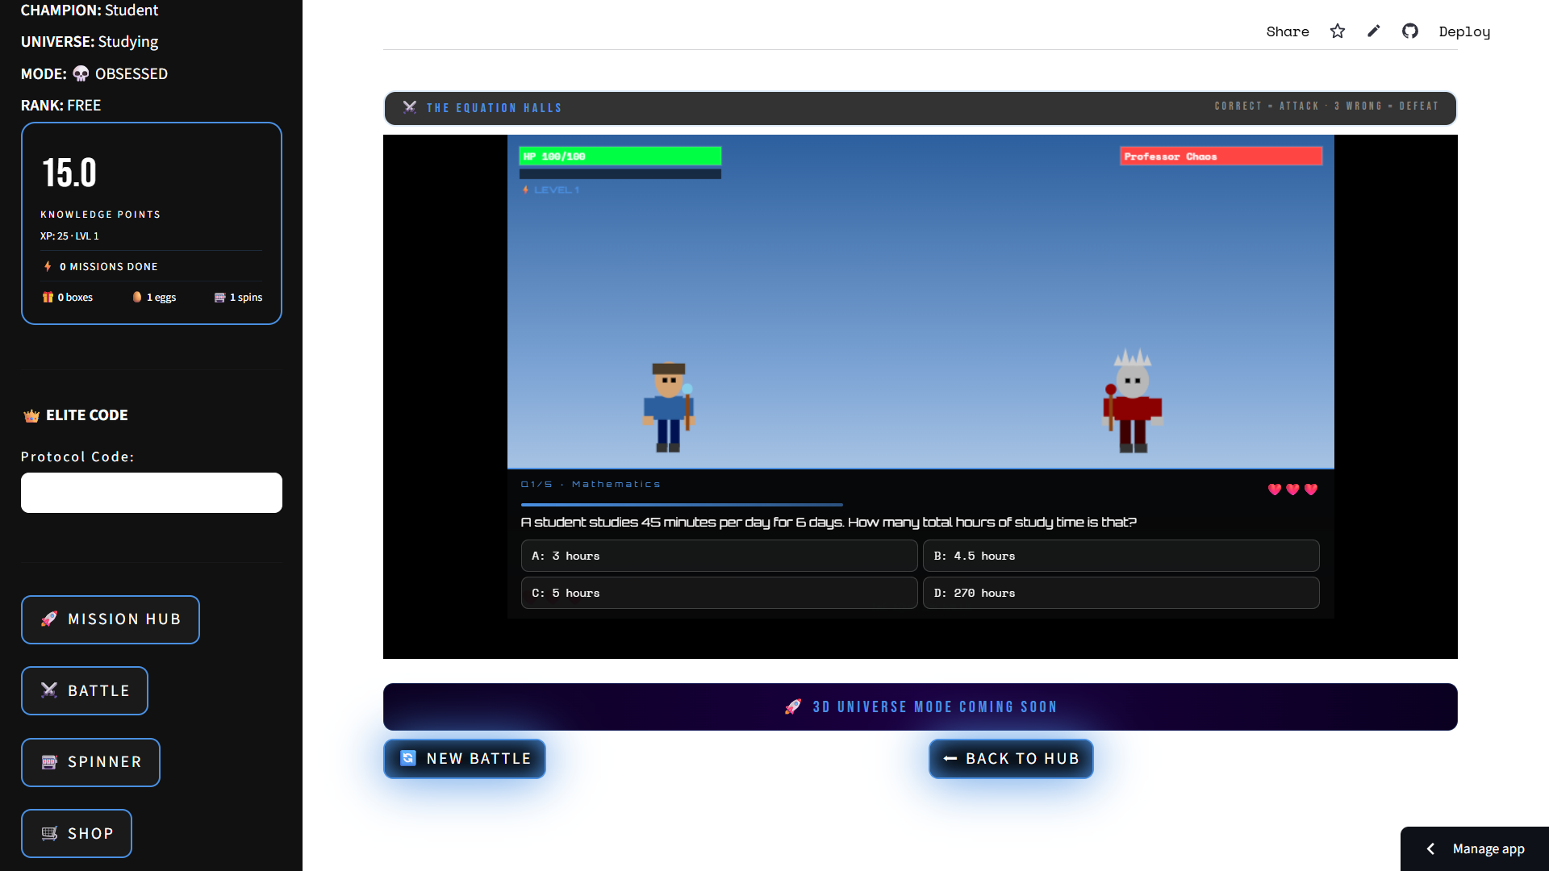Click the pencil edit icon

pos(1374,31)
